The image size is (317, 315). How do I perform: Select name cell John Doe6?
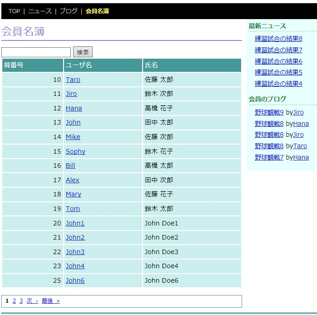coord(192,280)
